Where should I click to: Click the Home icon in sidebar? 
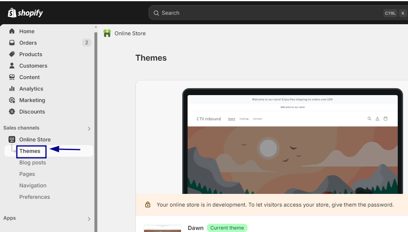12,31
